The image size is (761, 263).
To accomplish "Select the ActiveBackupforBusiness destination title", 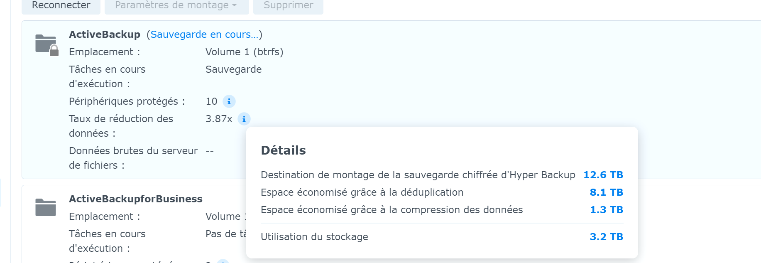I will [x=135, y=199].
